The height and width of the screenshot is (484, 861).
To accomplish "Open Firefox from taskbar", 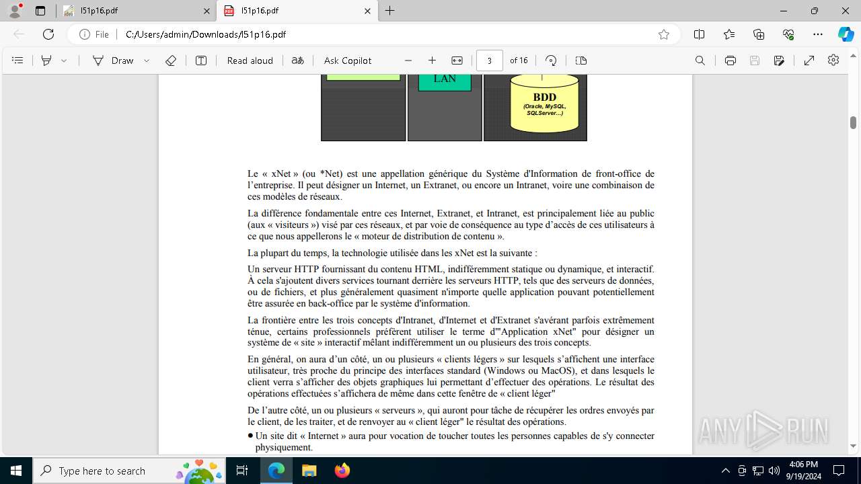I will pyautogui.click(x=342, y=471).
